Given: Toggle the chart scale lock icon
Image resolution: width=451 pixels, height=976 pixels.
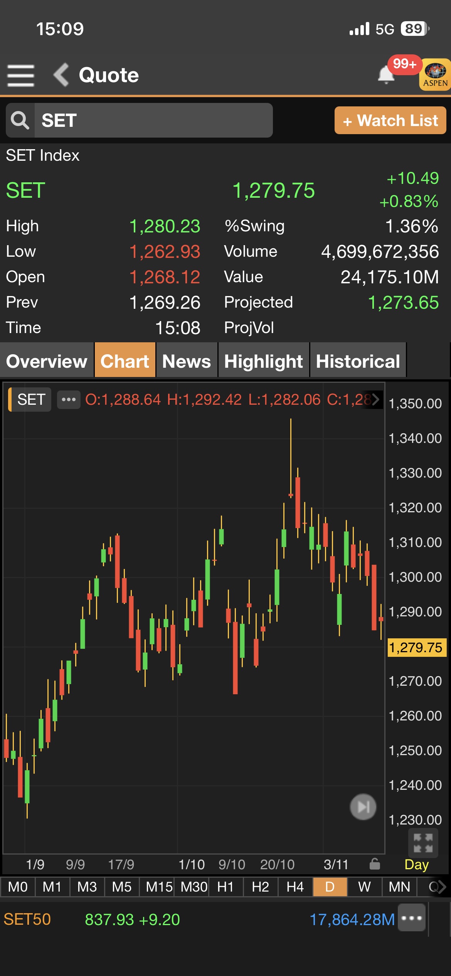Looking at the screenshot, I should click(374, 864).
